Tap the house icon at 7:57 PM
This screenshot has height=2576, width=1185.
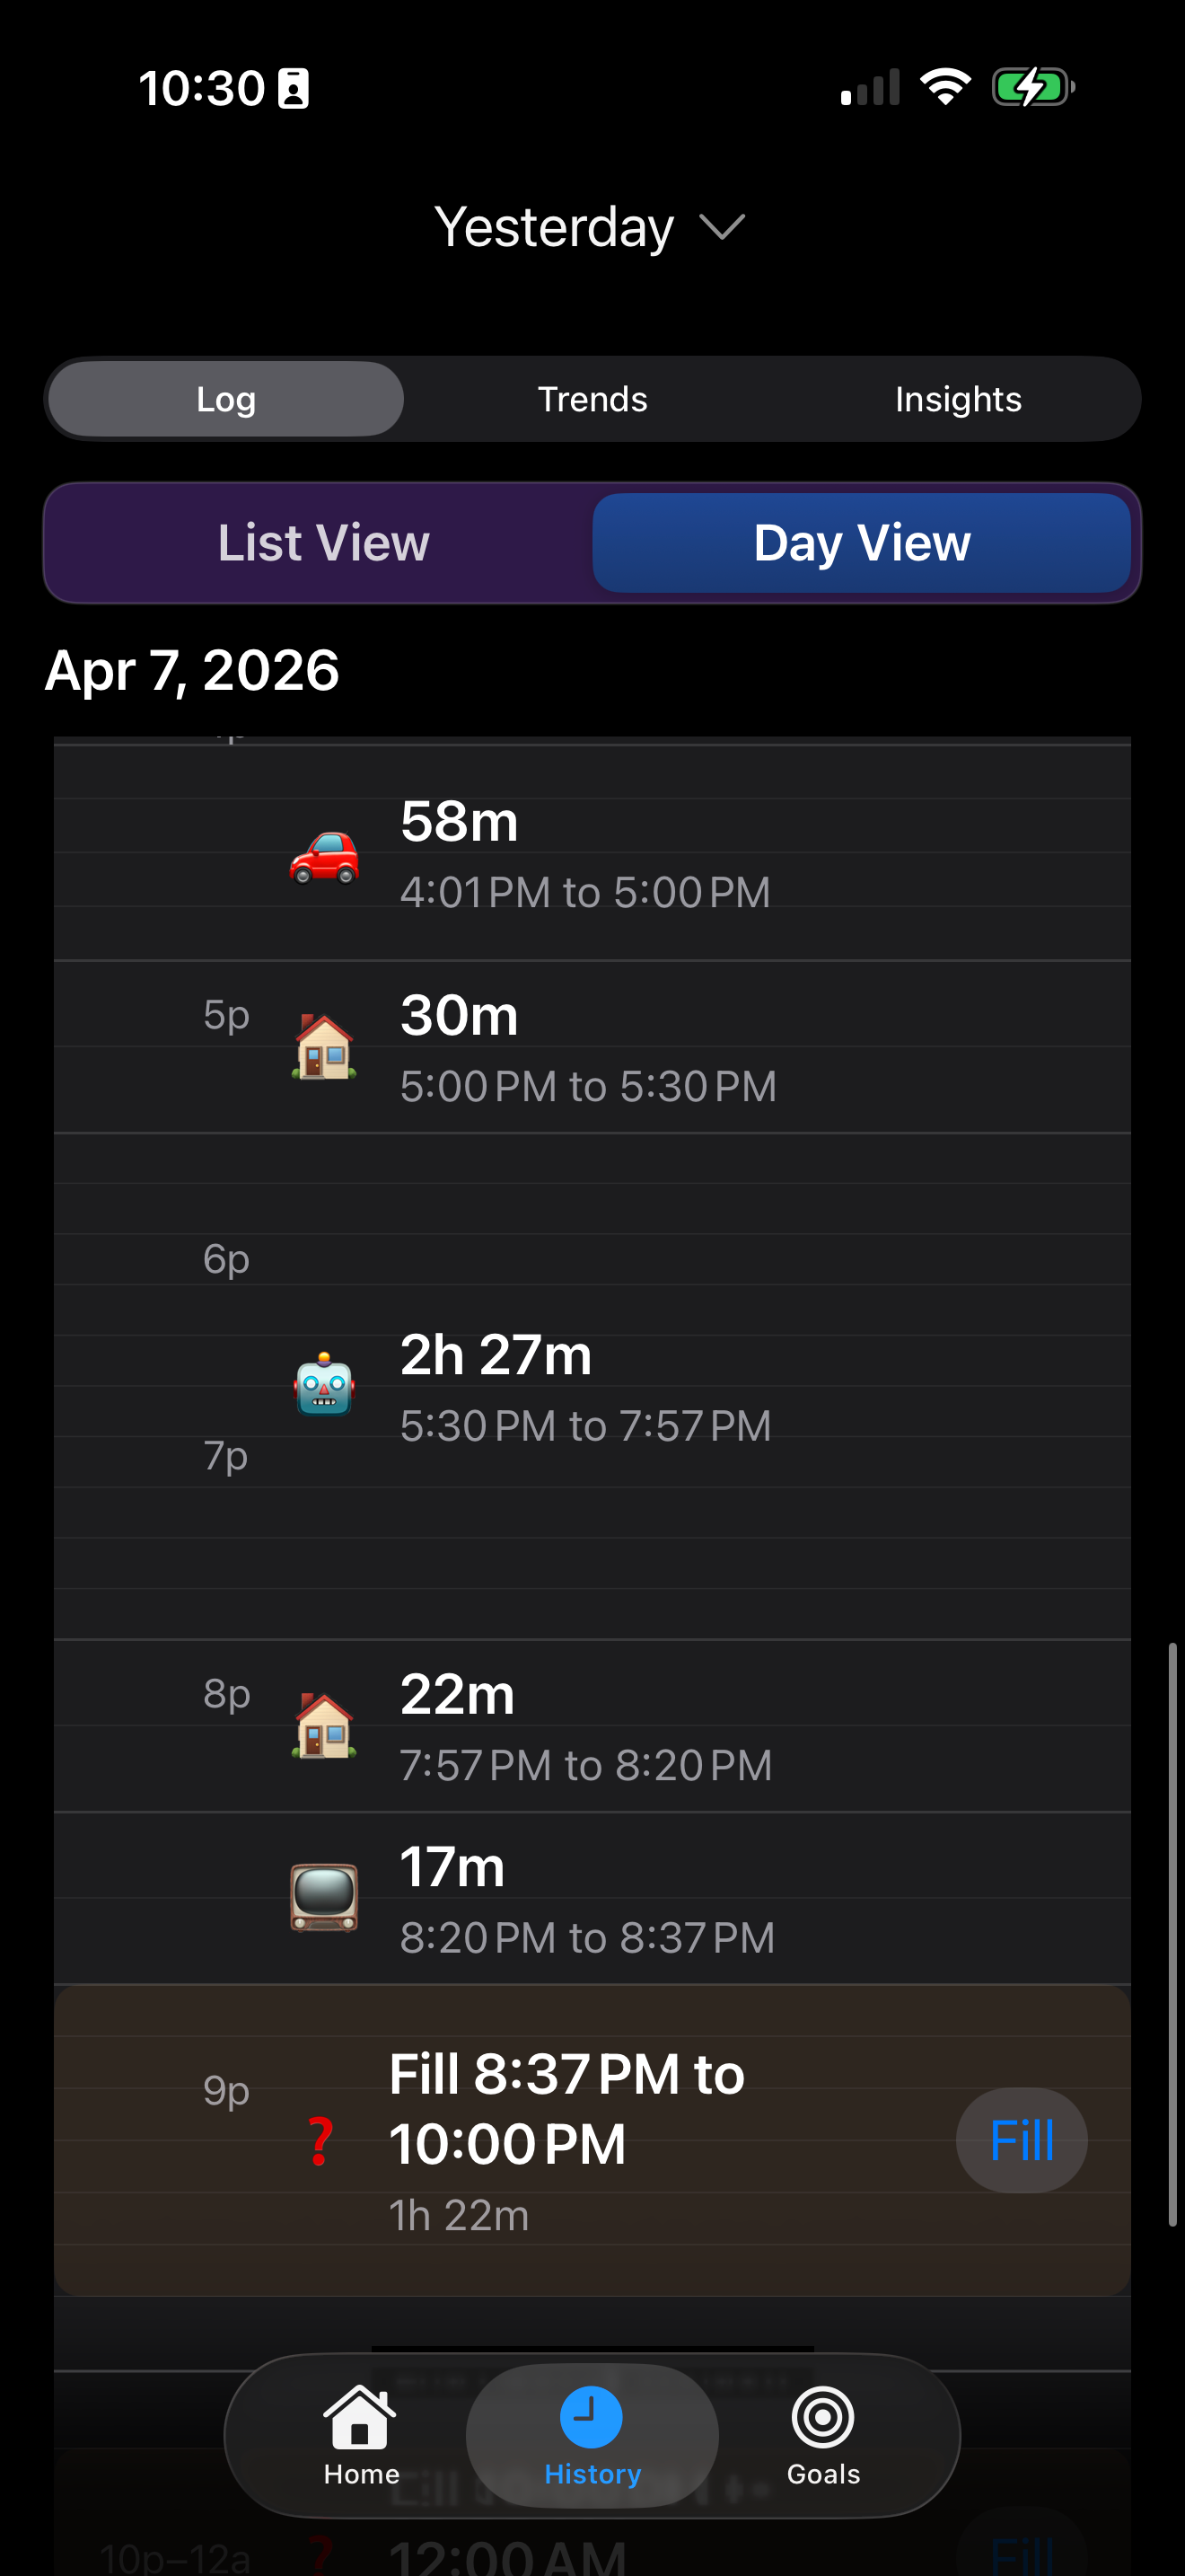(x=324, y=1726)
